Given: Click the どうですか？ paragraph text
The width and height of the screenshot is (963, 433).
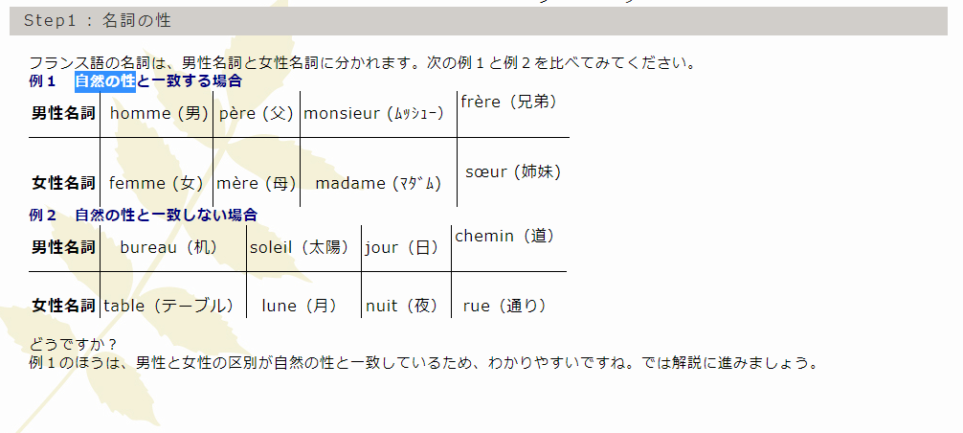Looking at the screenshot, I should 73,344.
